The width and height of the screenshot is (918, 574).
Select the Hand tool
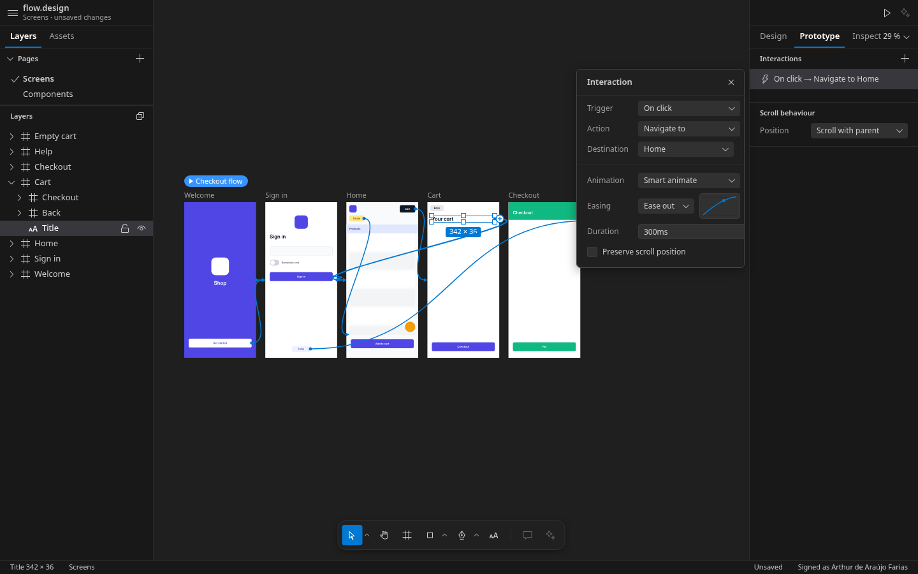pyautogui.click(x=384, y=535)
